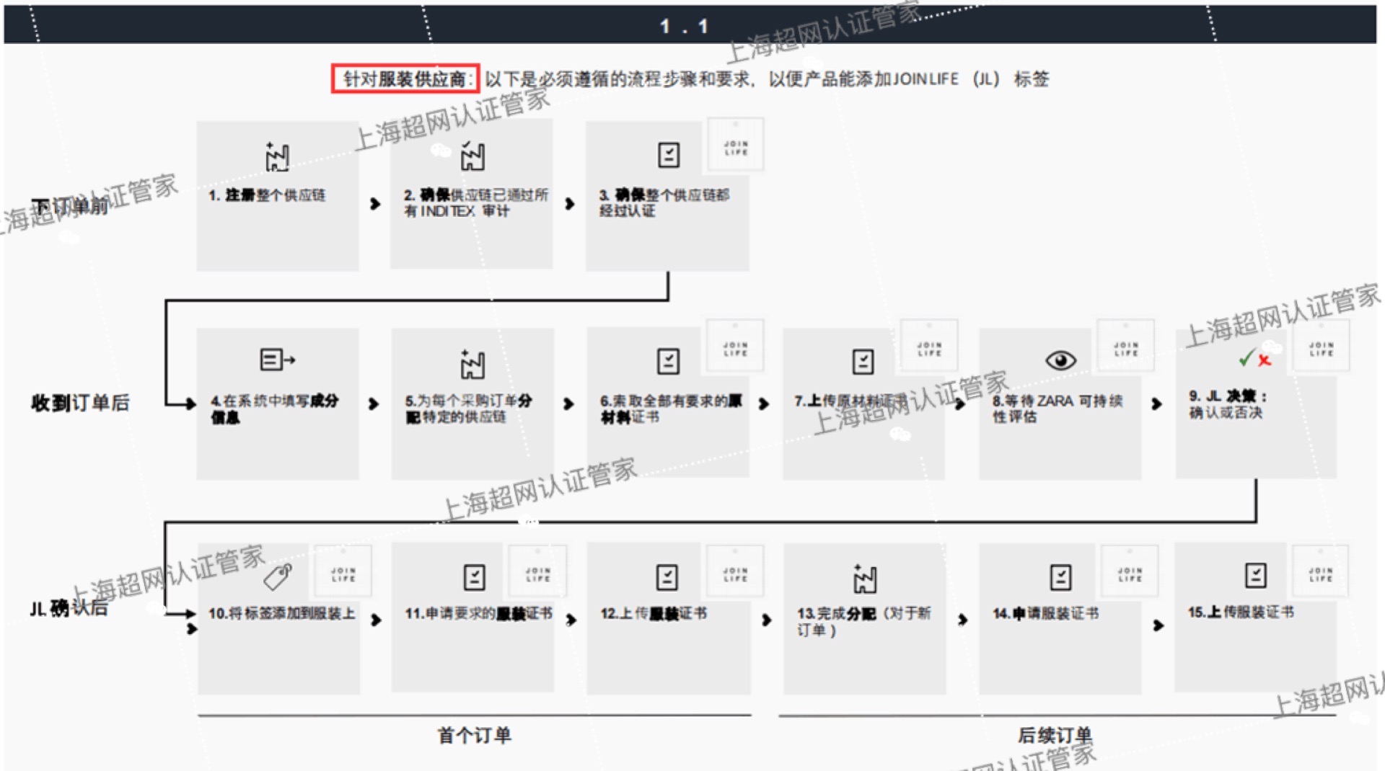Click the label tag icon in step 10
1385x771 pixels.
pyautogui.click(x=278, y=576)
